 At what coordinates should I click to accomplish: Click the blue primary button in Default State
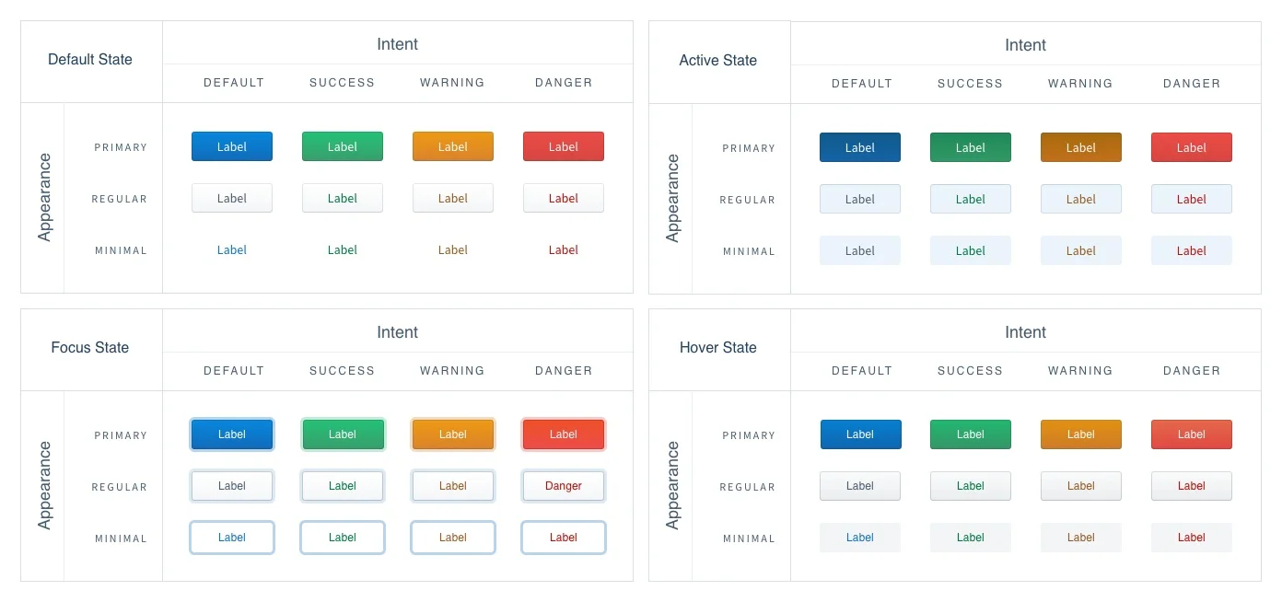point(232,146)
